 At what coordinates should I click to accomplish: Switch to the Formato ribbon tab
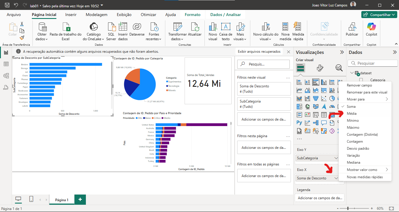[192, 15]
